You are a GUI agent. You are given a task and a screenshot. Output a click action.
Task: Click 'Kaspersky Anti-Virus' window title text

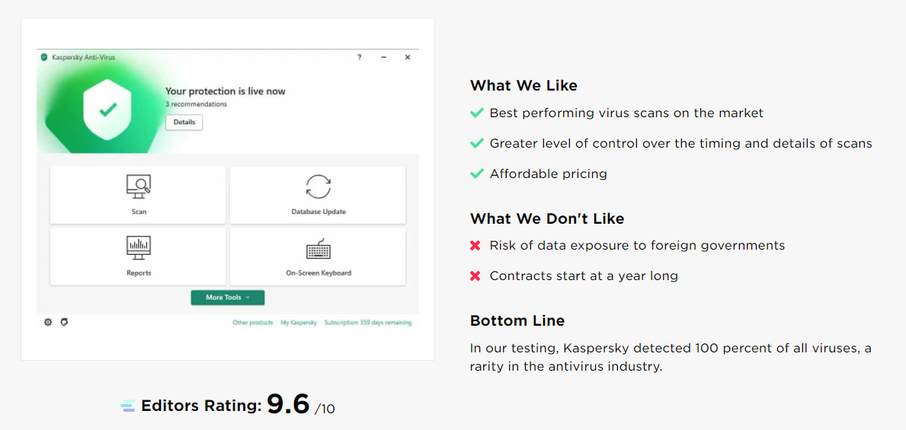click(x=84, y=57)
